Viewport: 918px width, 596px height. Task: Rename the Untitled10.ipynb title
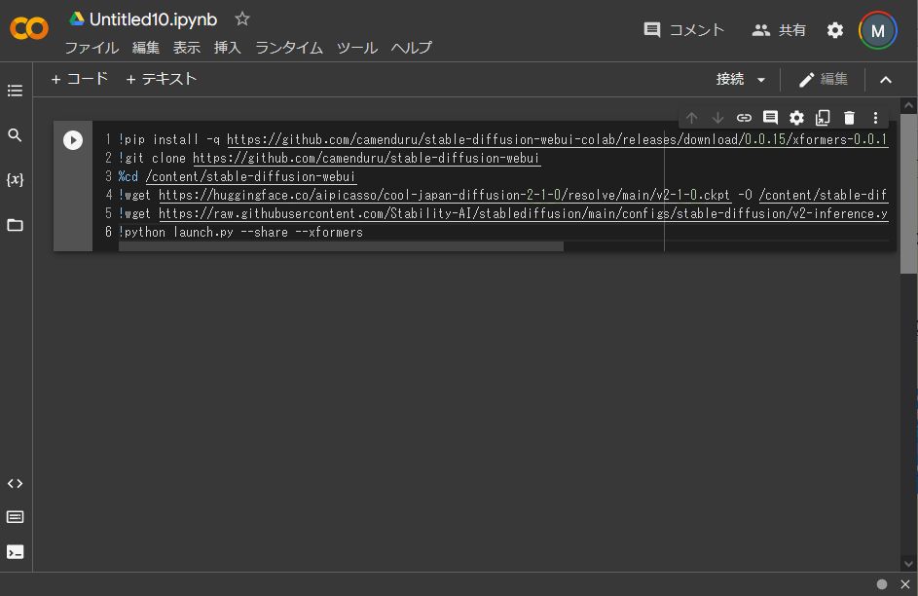point(154,19)
